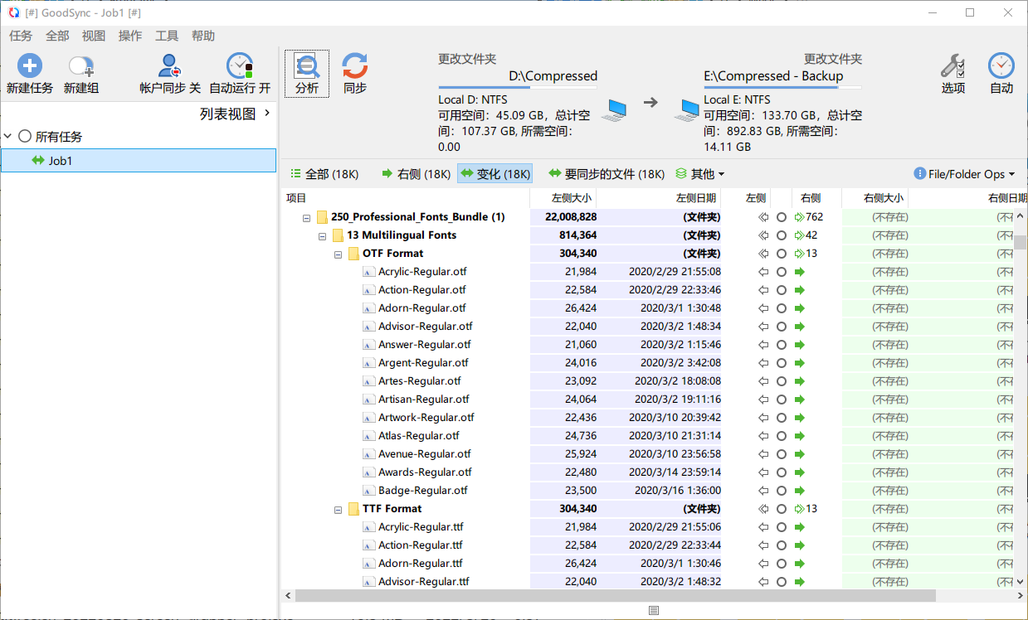Open the 自动 auto clock icon
This screenshot has height=620, width=1028.
1001,66
